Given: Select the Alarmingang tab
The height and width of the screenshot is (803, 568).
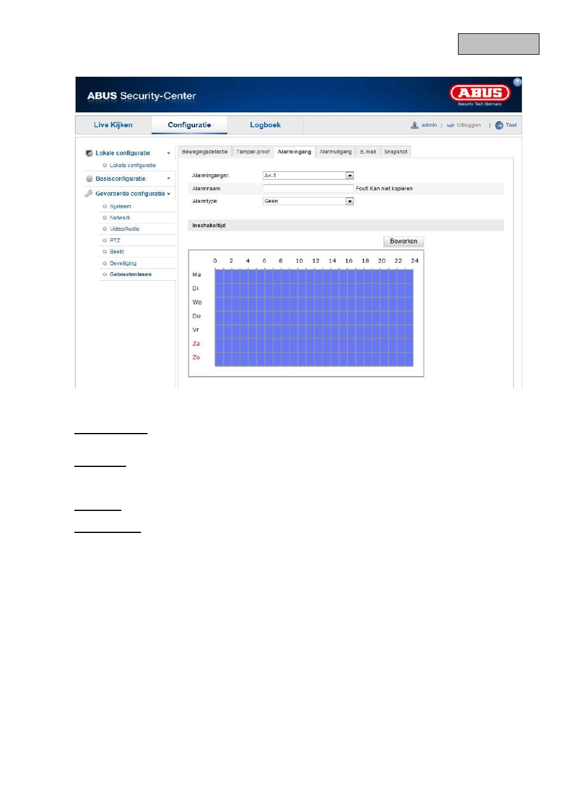Looking at the screenshot, I should pyautogui.click(x=294, y=152).
